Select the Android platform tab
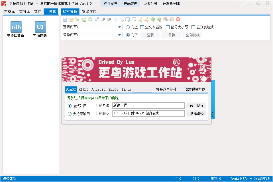 (98, 90)
